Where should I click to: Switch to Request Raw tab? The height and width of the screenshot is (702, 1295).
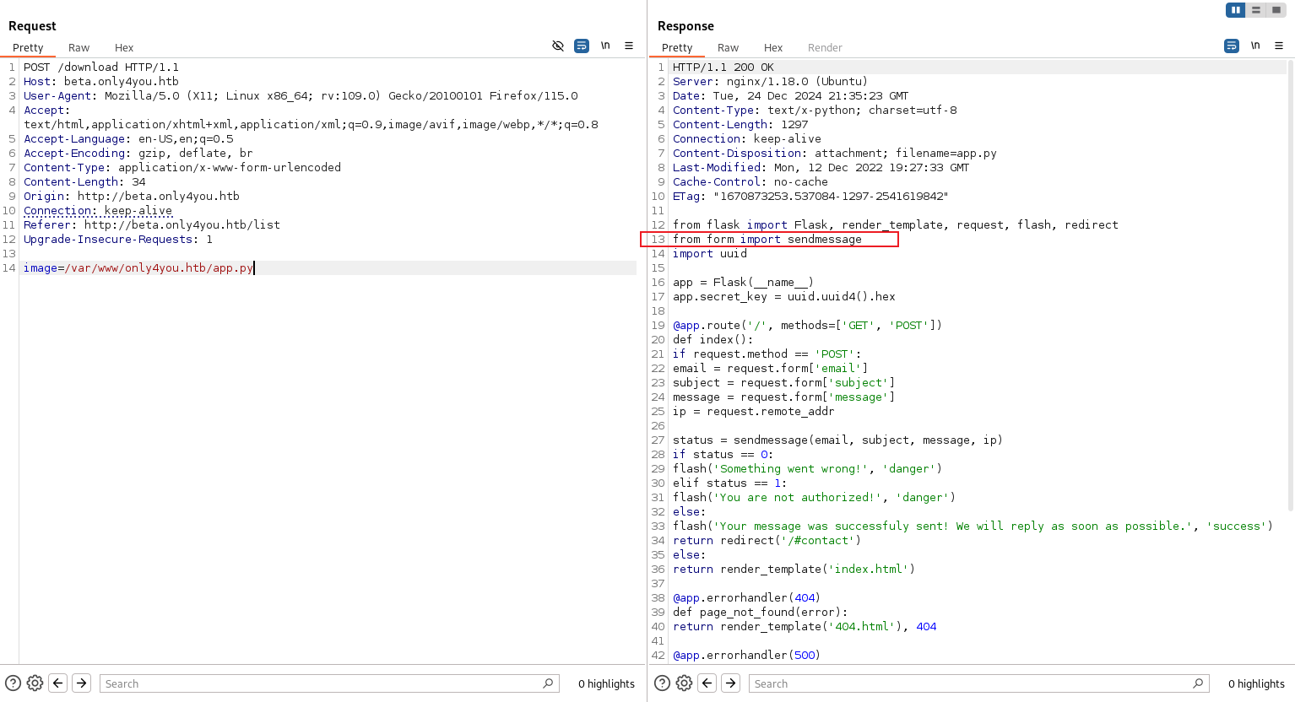79,48
